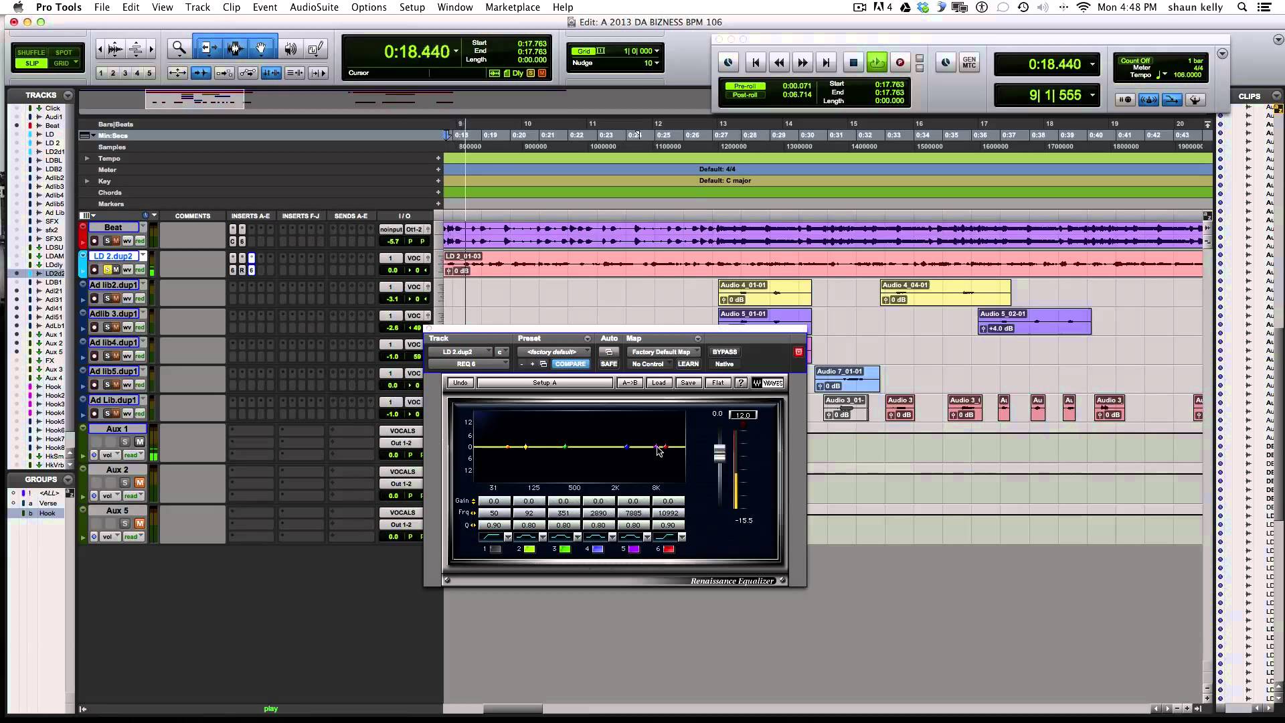
Task: Click the Record button in transport
Action: [900, 63]
